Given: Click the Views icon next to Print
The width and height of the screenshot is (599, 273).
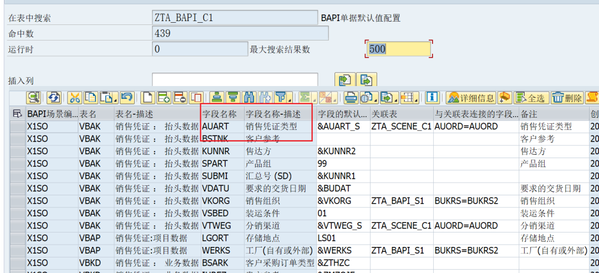Looking at the screenshot, I should click(x=366, y=98).
